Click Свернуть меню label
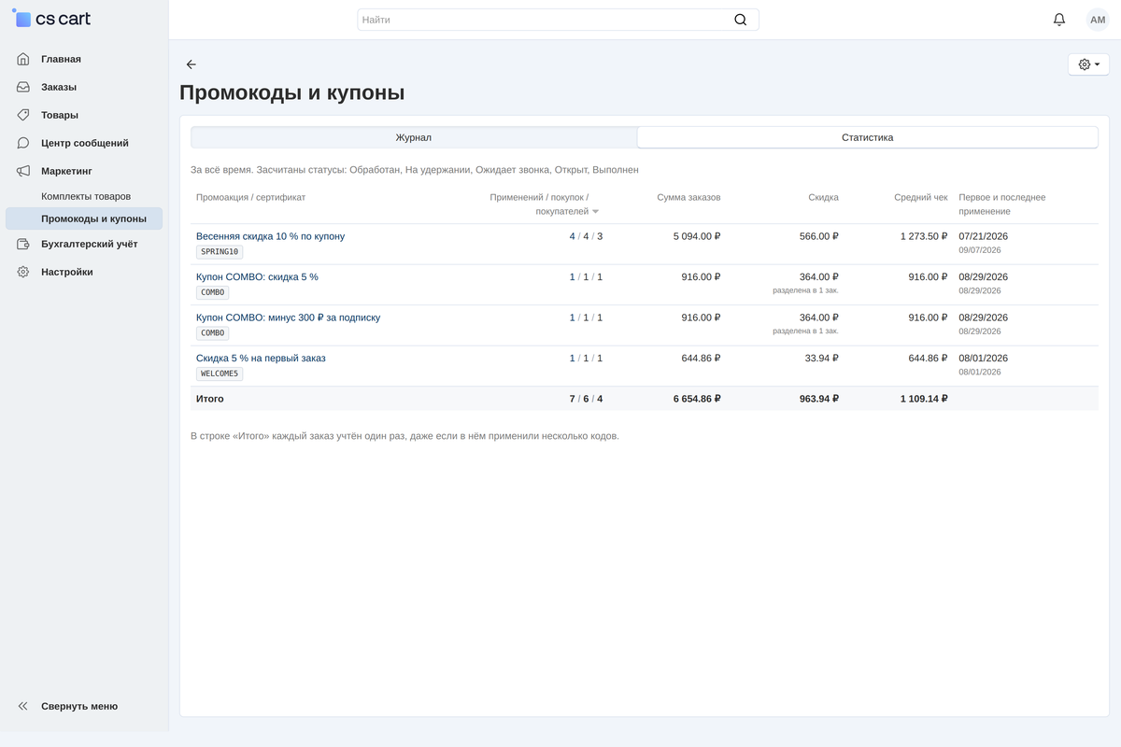 (79, 706)
